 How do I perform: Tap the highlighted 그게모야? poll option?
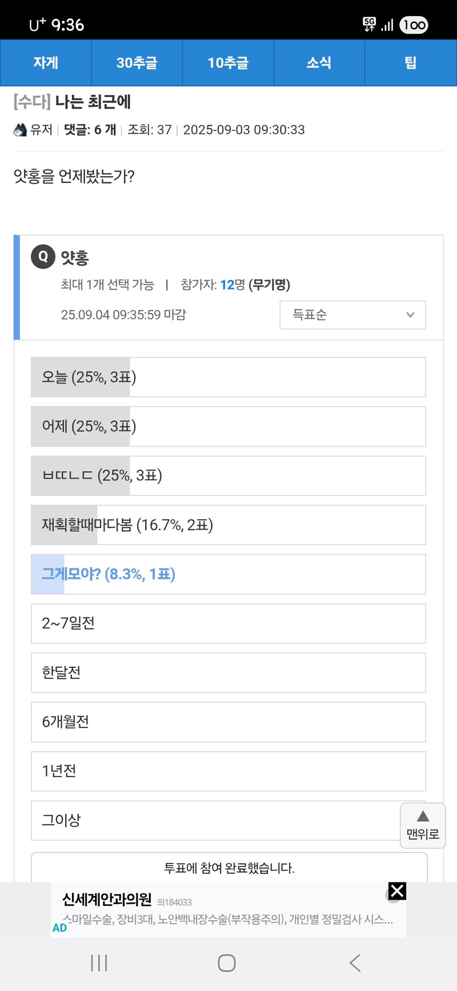click(x=228, y=574)
